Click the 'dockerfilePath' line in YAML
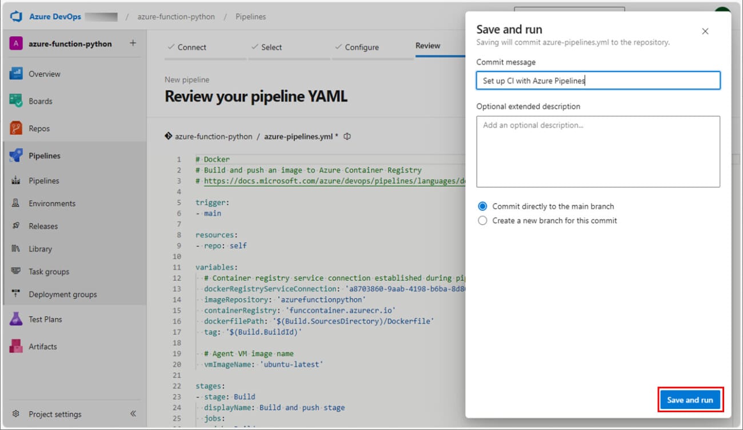Screen dimensions: 743x430 click(319, 321)
